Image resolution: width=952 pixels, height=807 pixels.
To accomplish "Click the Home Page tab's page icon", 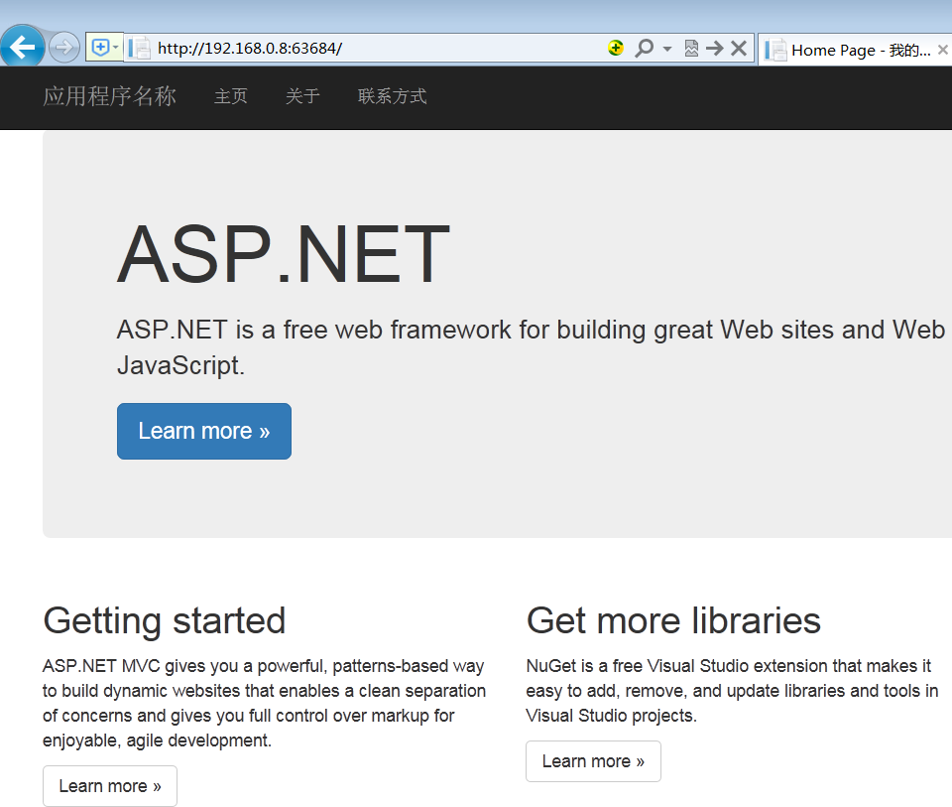I will point(775,50).
